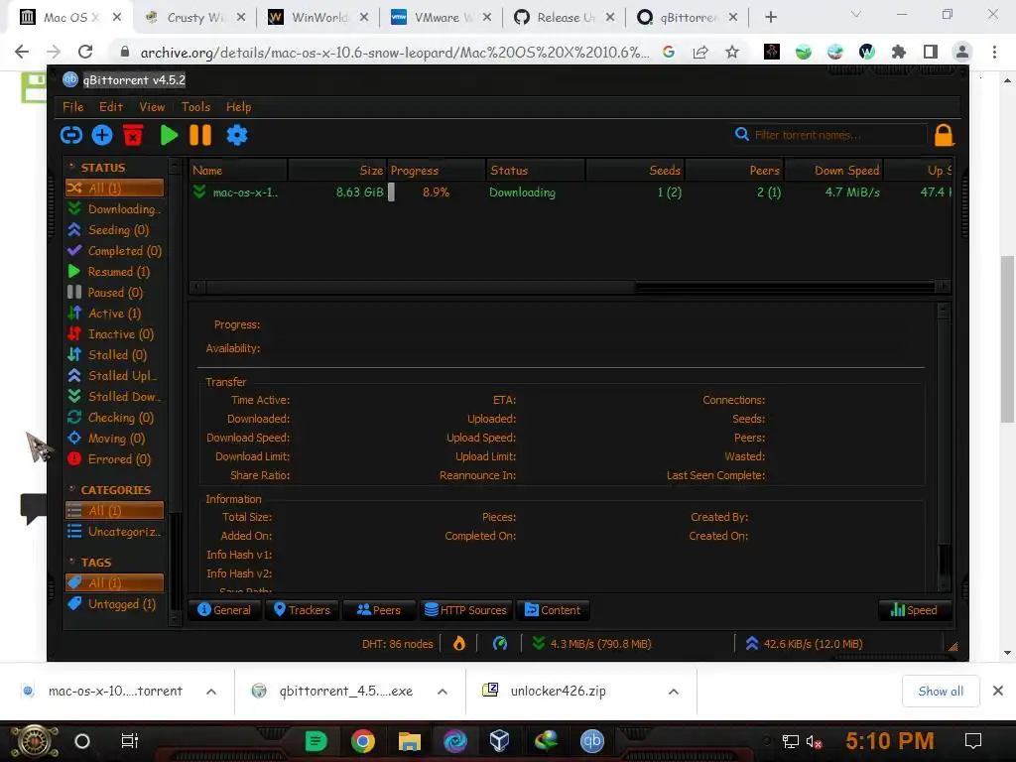Click Show all downloads button
This screenshot has width=1016, height=762.
(941, 692)
